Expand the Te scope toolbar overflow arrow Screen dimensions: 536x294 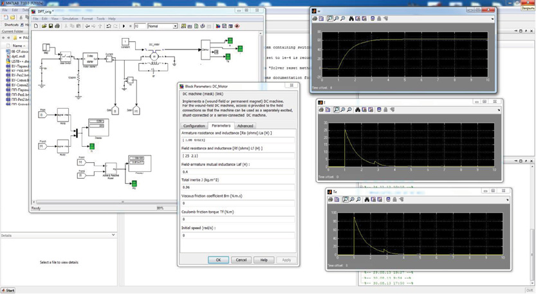coord(508,199)
